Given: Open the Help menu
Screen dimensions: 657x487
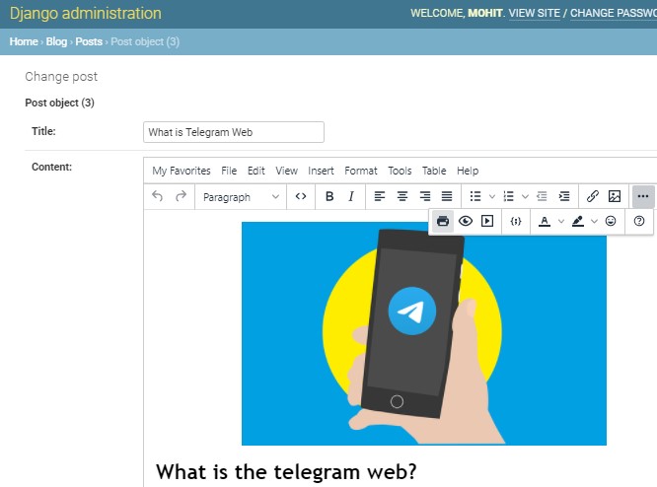Looking at the screenshot, I should [468, 171].
